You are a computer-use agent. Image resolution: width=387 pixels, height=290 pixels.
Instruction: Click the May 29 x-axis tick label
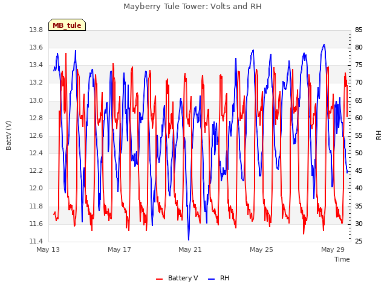(333, 250)
